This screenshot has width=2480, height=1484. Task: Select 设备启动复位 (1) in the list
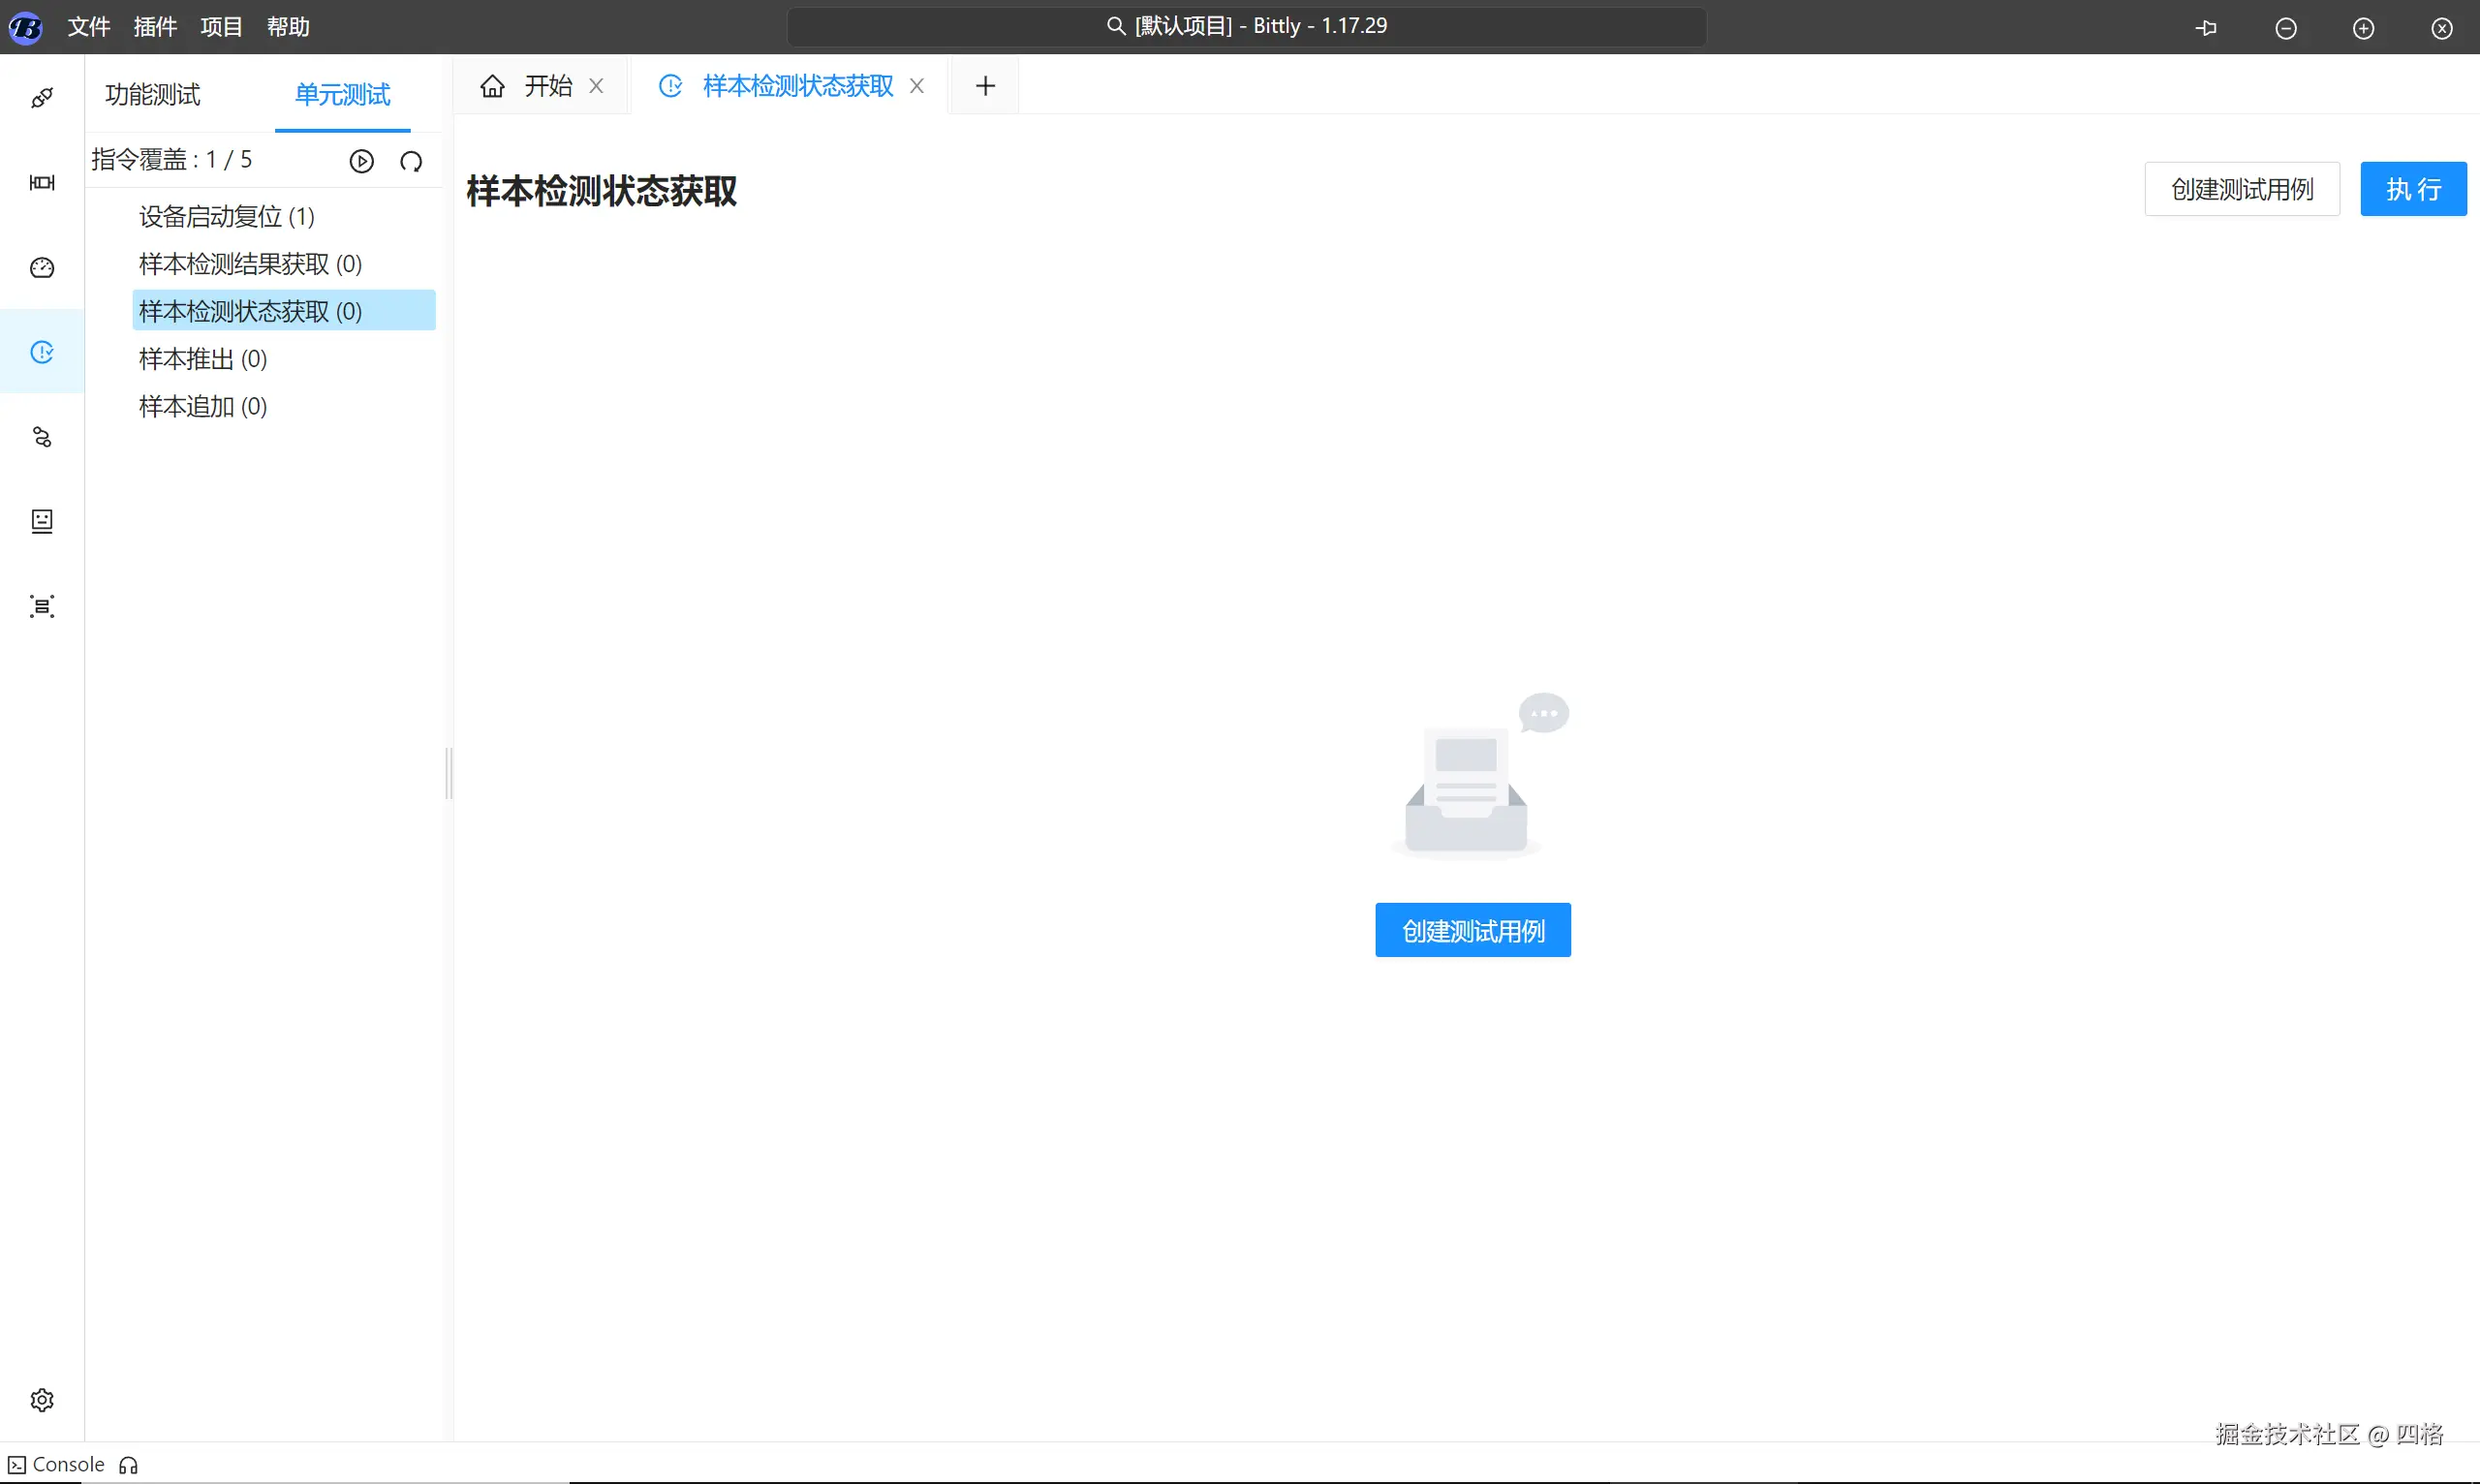point(227,216)
